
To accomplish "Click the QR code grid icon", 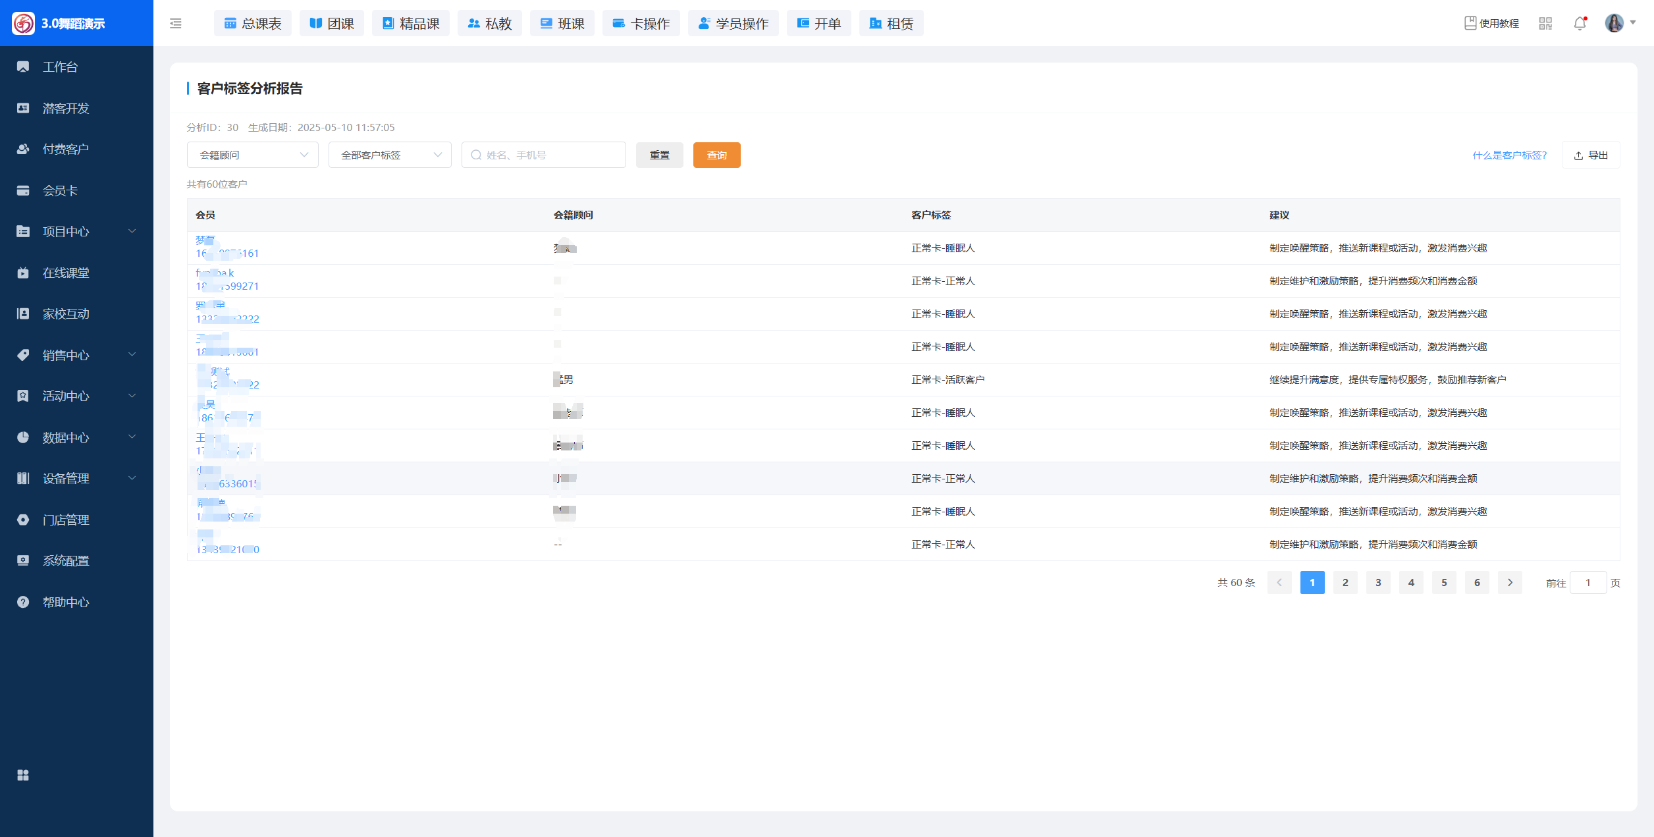I will 1545,24.
